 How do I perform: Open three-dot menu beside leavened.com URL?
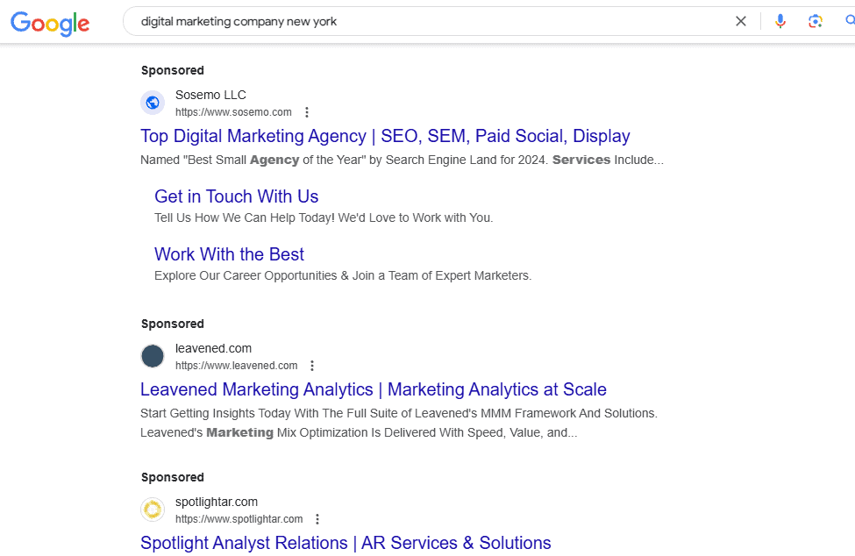click(x=312, y=366)
